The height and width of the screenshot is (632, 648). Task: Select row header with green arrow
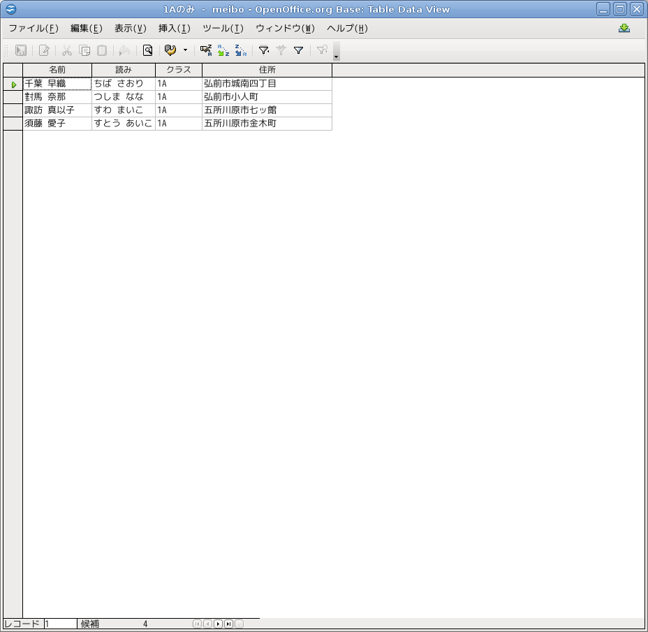(13, 84)
